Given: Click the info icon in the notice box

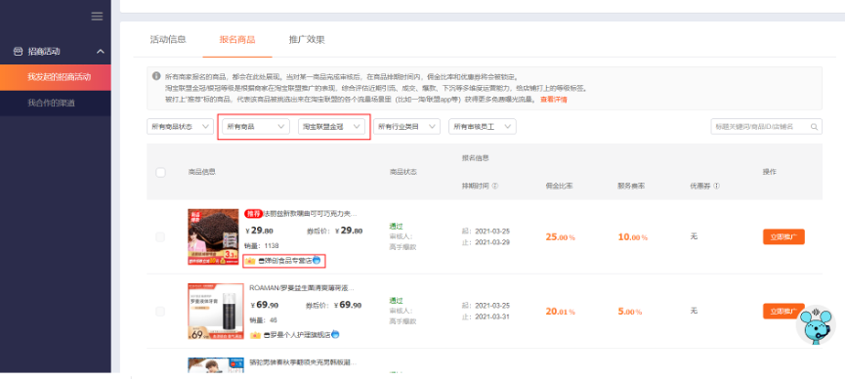Looking at the screenshot, I should click(x=156, y=76).
